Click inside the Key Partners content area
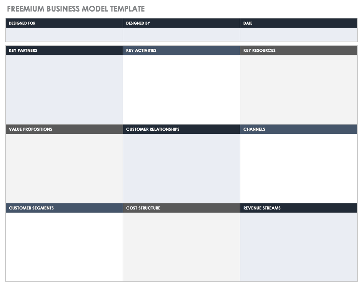 64,90
